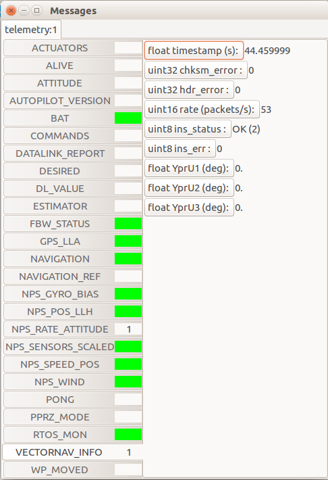Click the float timestamp (s) field button
328x480 pixels.
194,51
